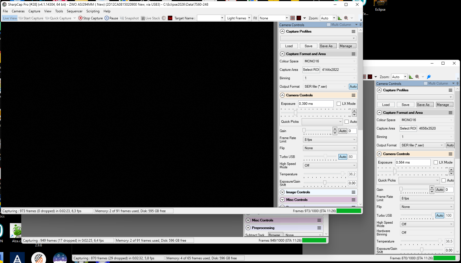This screenshot has height=263, width=461.
Task: Click the Turbo USB slider
Action: pyautogui.click(x=320, y=156)
